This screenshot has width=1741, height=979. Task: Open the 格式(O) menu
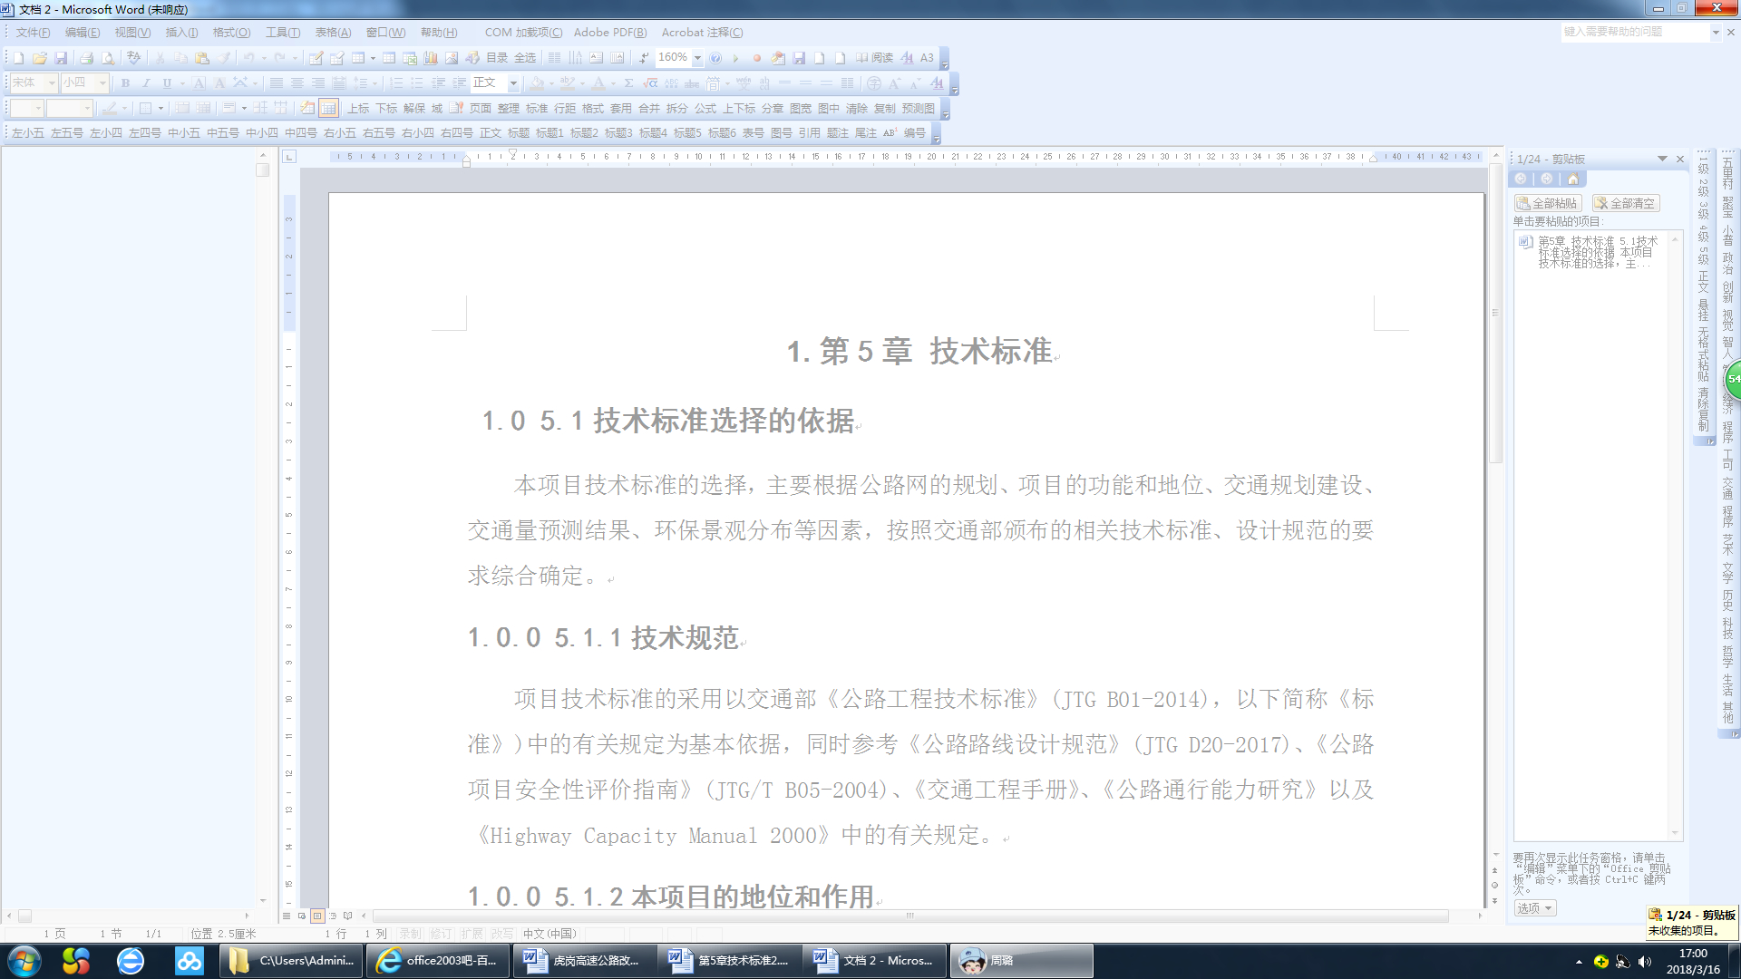[231, 33]
